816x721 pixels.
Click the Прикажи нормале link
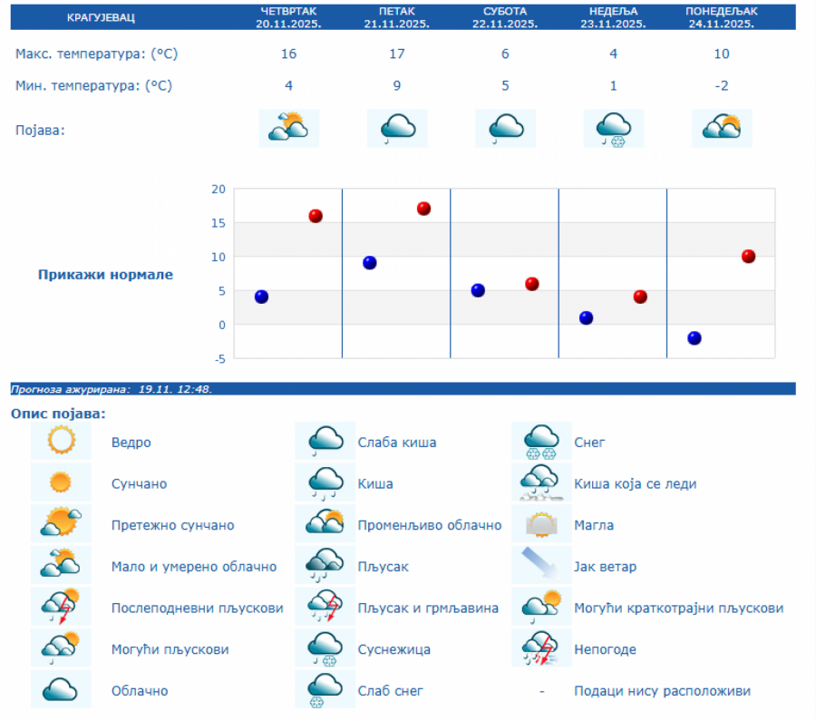tap(105, 275)
